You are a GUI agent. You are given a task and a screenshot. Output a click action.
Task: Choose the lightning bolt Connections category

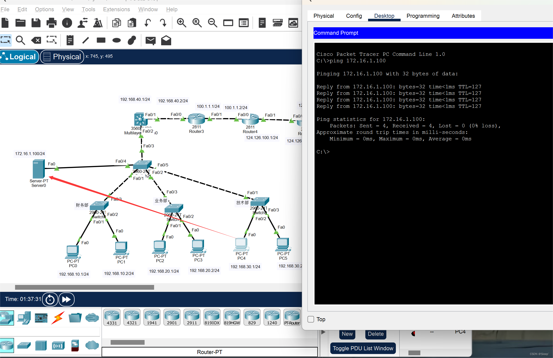tap(58, 318)
